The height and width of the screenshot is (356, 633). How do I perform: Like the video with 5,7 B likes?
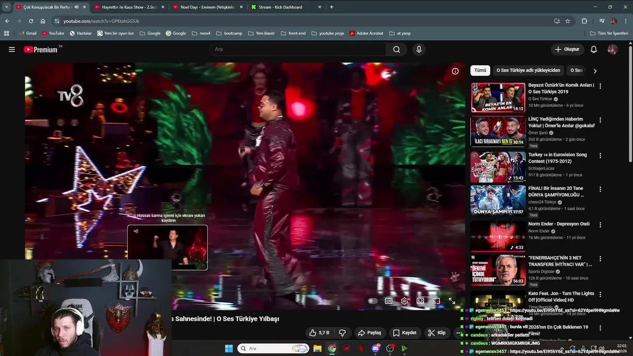tap(319, 333)
